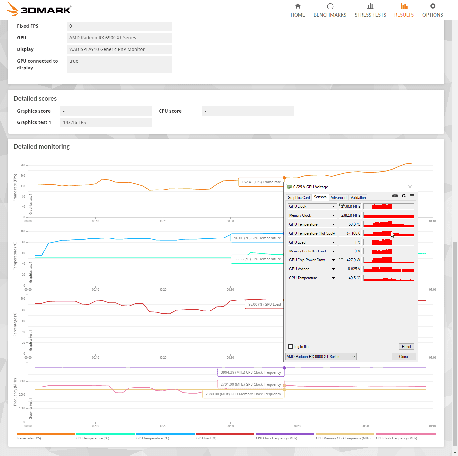Expand the Memory Clock sensor dropdown

point(333,215)
